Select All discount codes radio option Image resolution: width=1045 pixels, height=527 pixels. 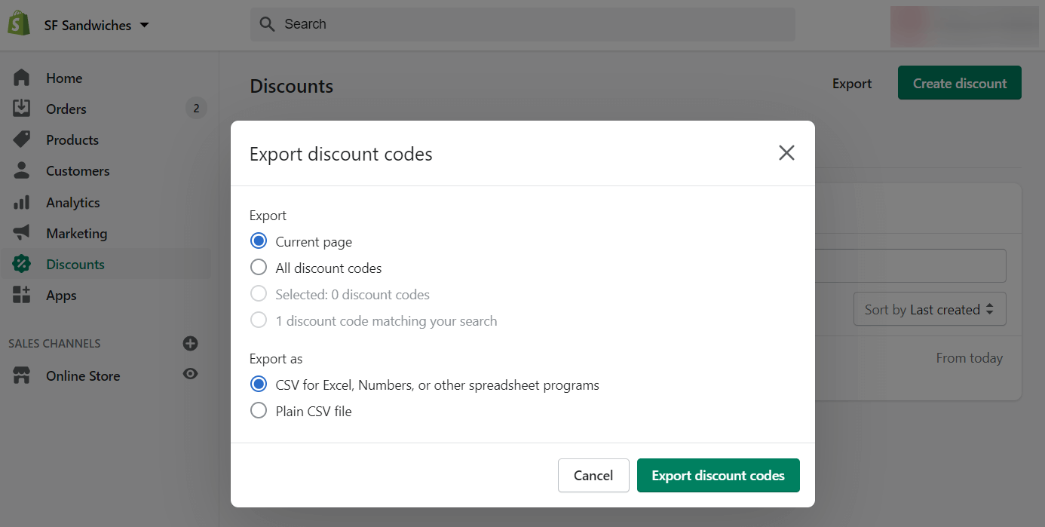coord(259,268)
